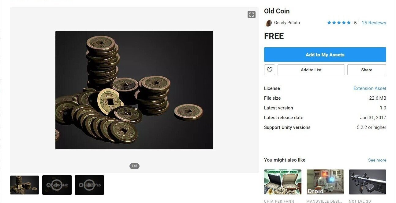
Task: Open the Modern Loot Pack asset thumbnail
Action: click(282, 182)
